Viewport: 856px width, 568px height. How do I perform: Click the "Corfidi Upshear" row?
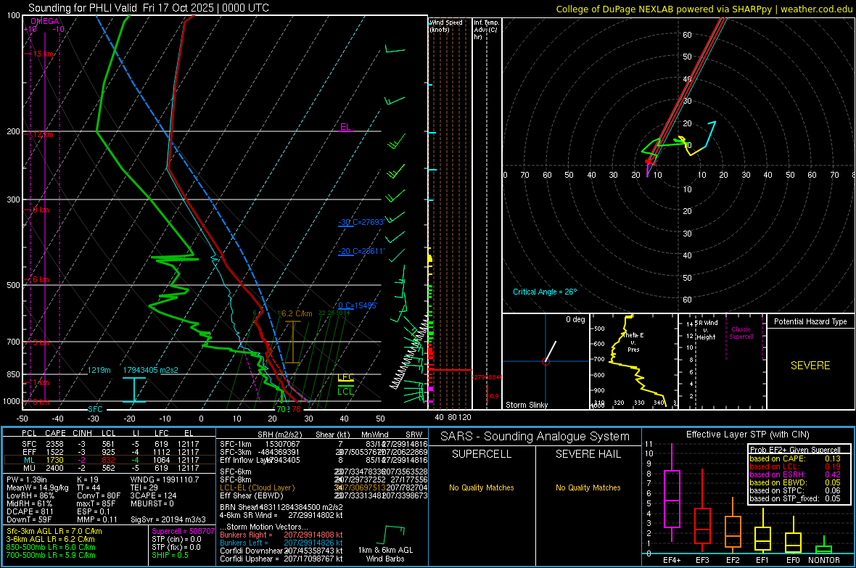click(281, 559)
